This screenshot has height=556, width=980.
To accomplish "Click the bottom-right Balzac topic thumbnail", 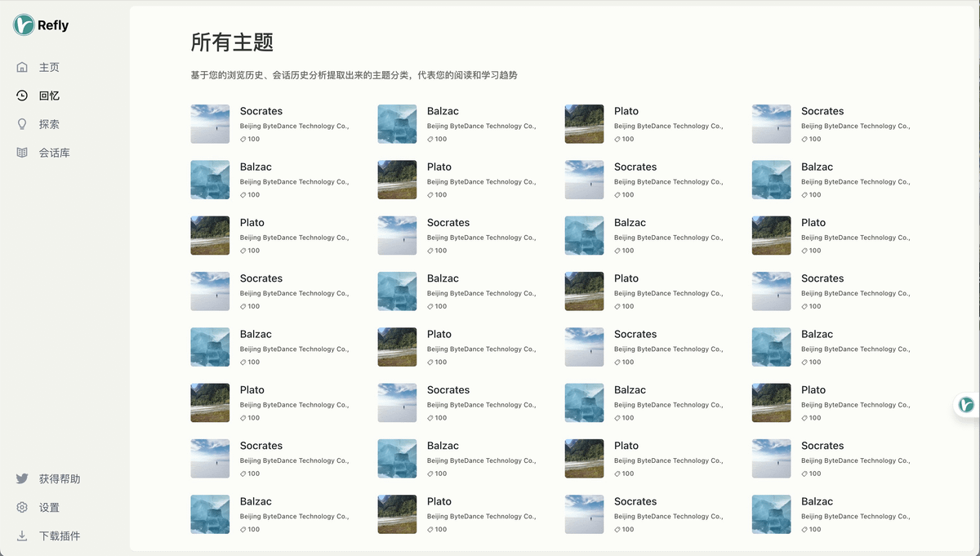I will point(771,514).
